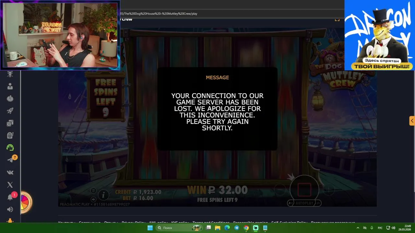Show hidden system tray icons
This screenshot has height=233, width=415.
[358, 228]
